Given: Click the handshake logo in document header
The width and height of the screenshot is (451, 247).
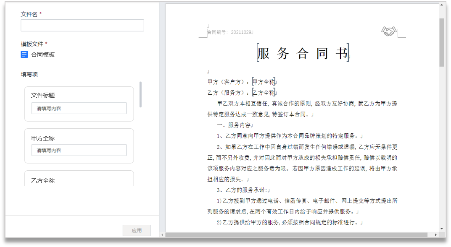Looking at the screenshot, I should pos(389,31).
